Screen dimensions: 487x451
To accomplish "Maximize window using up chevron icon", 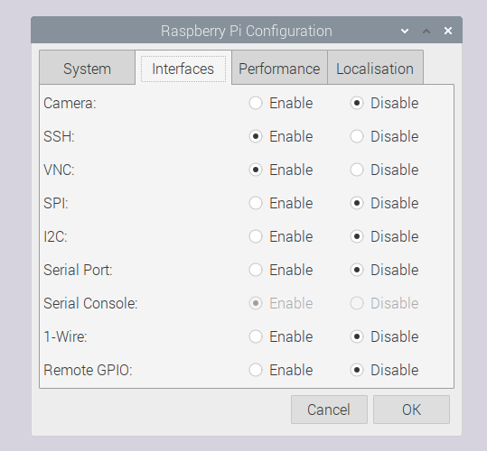I will (426, 31).
